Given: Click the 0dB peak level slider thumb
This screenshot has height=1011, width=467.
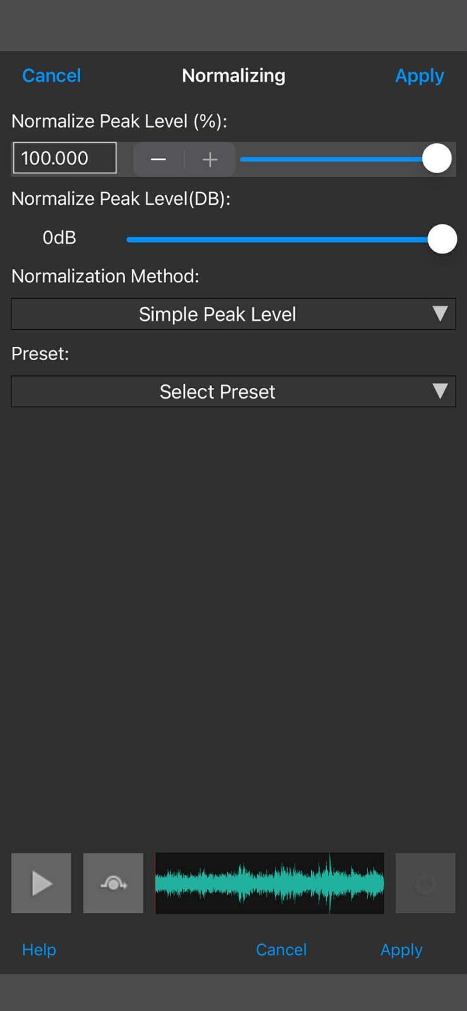Looking at the screenshot, I should (442, 239).
